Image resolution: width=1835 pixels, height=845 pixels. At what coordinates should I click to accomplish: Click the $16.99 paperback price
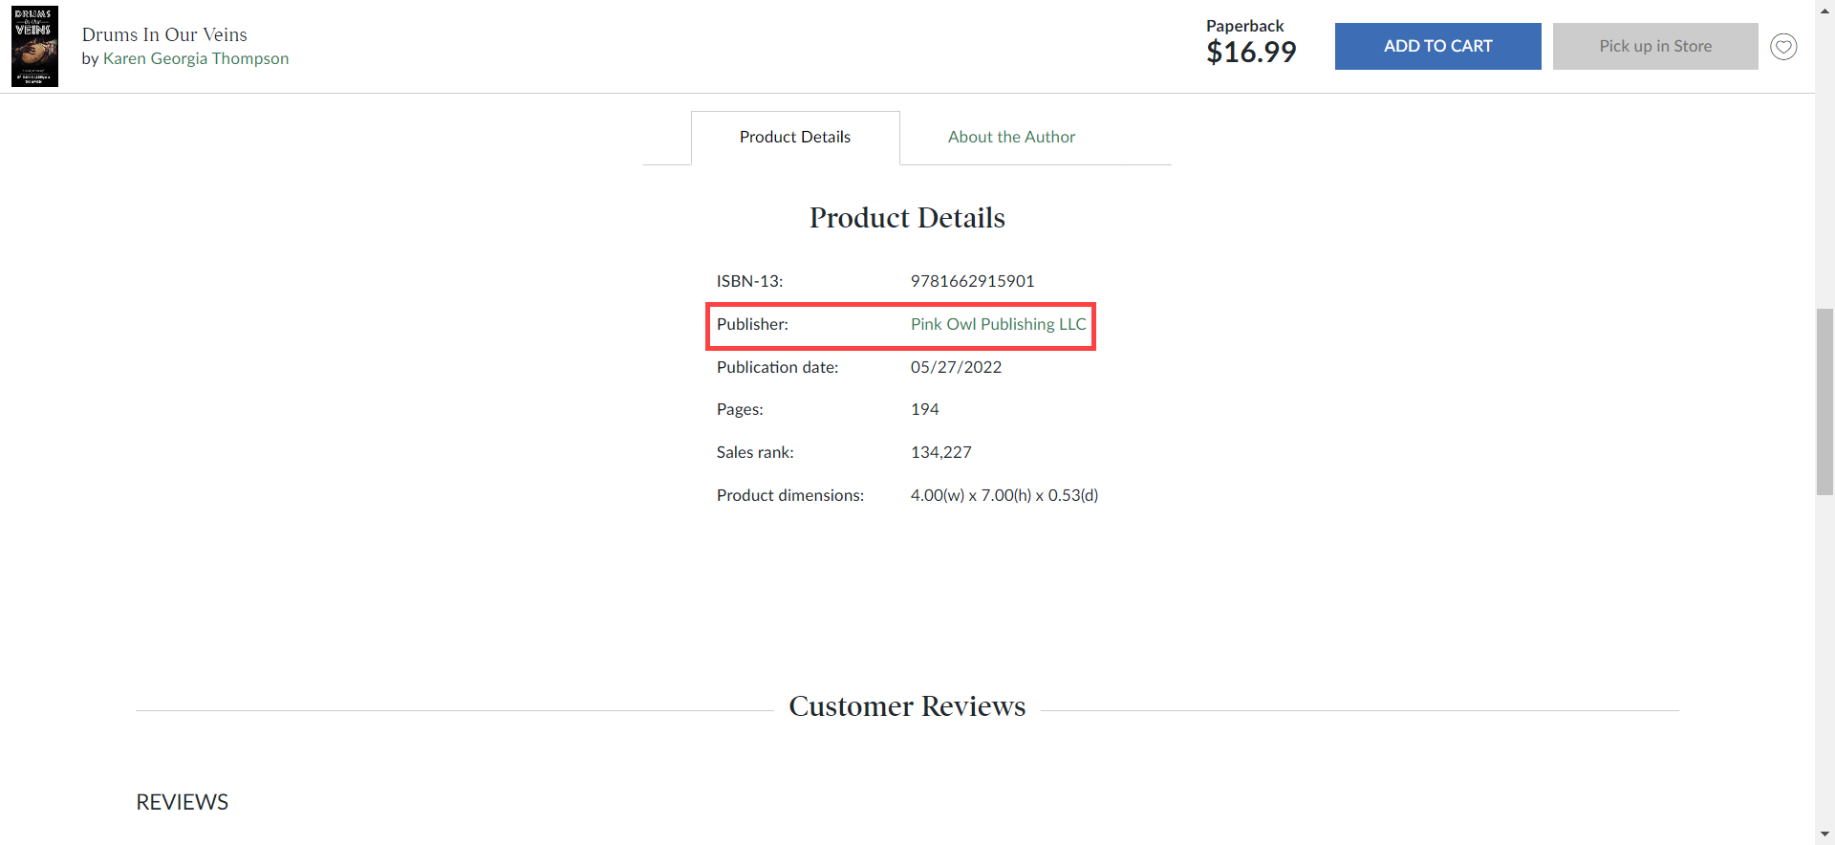pos(1250,53)
